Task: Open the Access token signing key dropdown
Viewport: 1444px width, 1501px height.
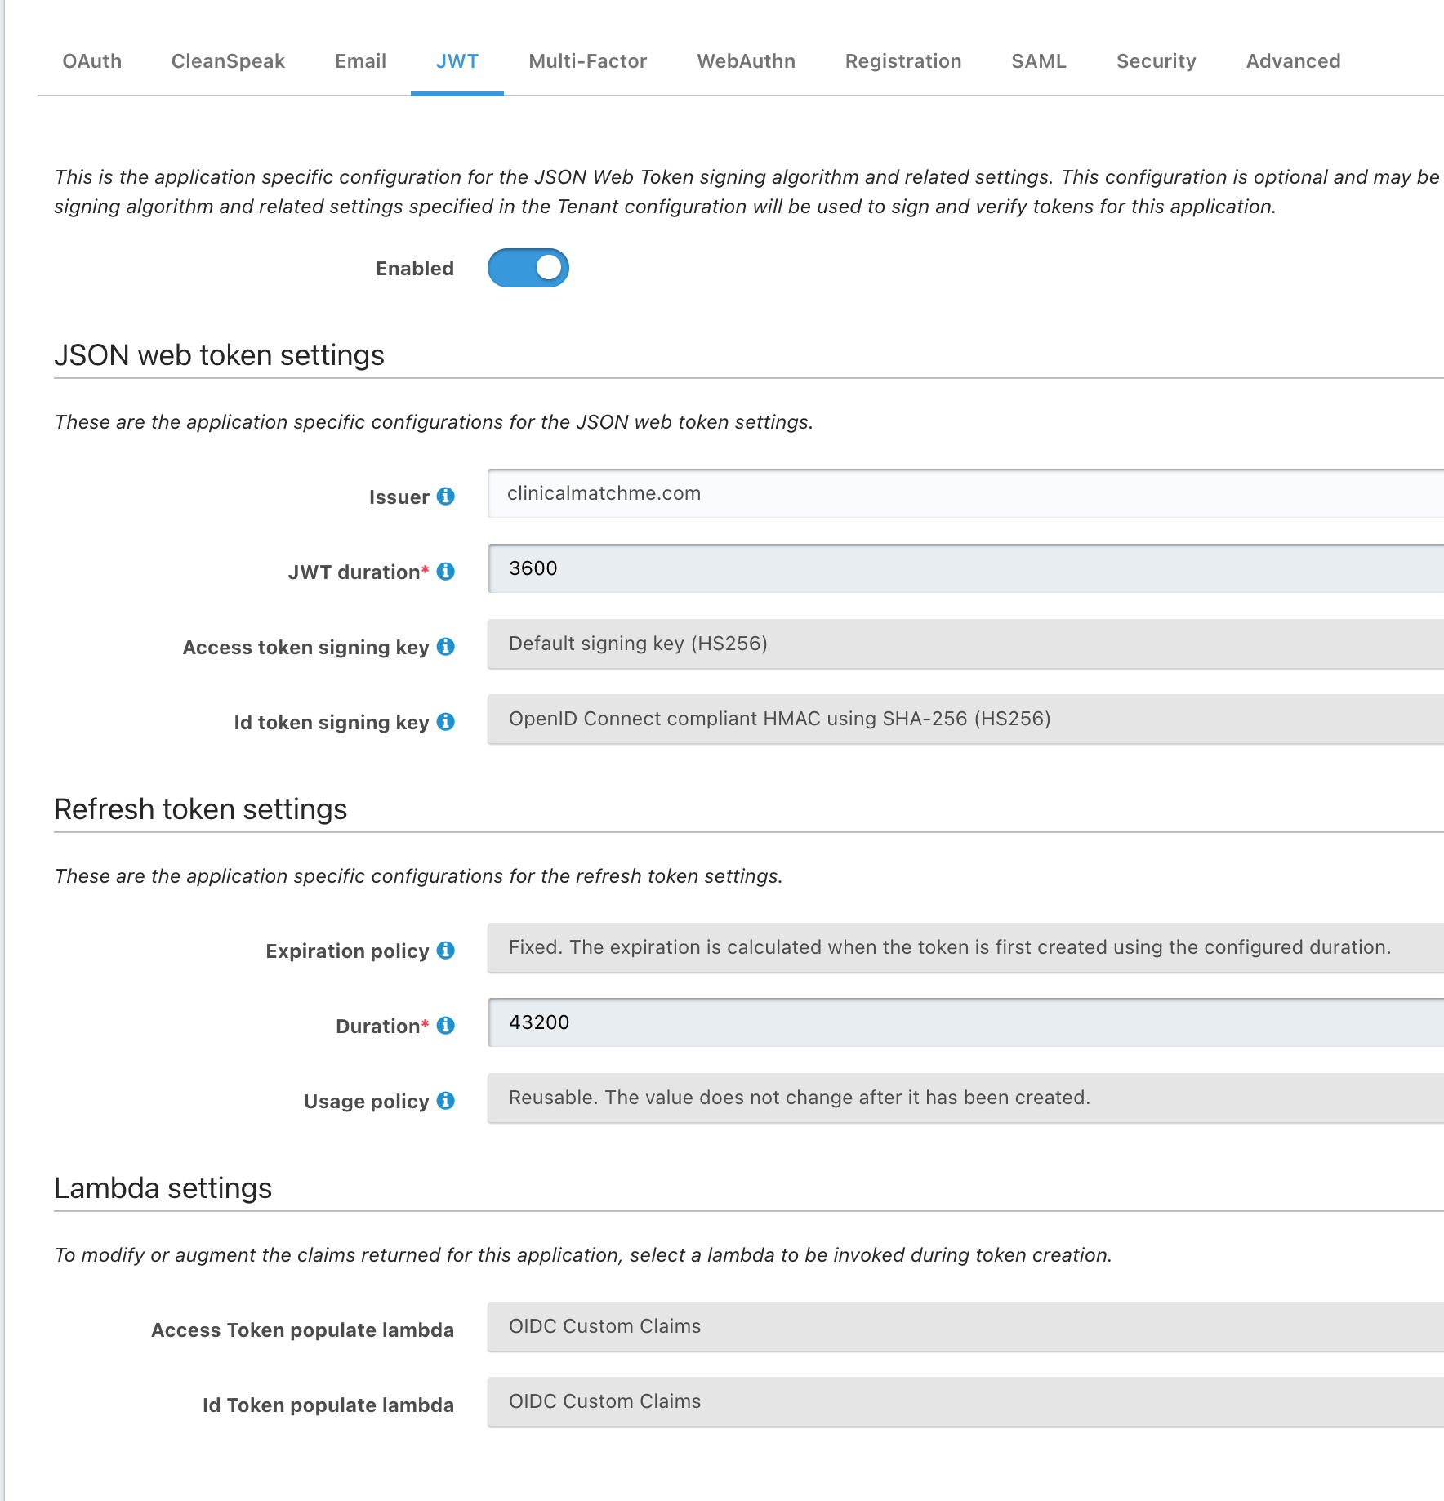Action: point(965,644)
